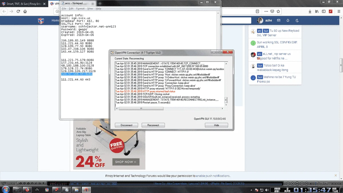Screen dimensions: 343x193
Task: Open Firefox downloads panel
Action: [x=310, y=11]
